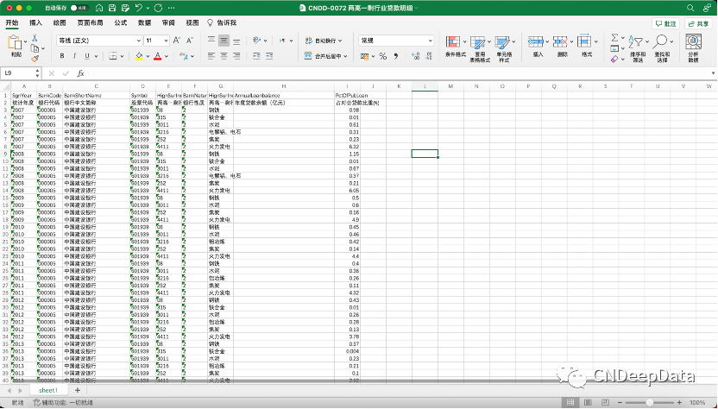Click the 批注 comments button
This screenshot has height=409, width=718.
pos(665,23)
